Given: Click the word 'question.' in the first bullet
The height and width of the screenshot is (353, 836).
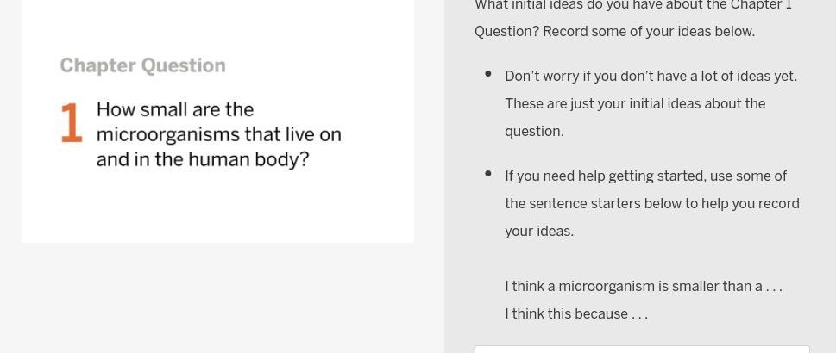Looking at the screenshot, I should coord(534,132).
